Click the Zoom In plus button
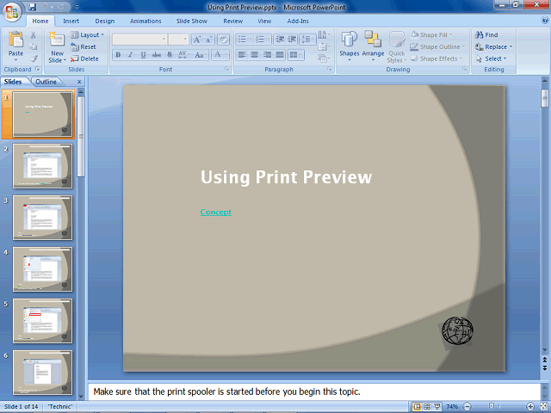 [x=530, y=406]
